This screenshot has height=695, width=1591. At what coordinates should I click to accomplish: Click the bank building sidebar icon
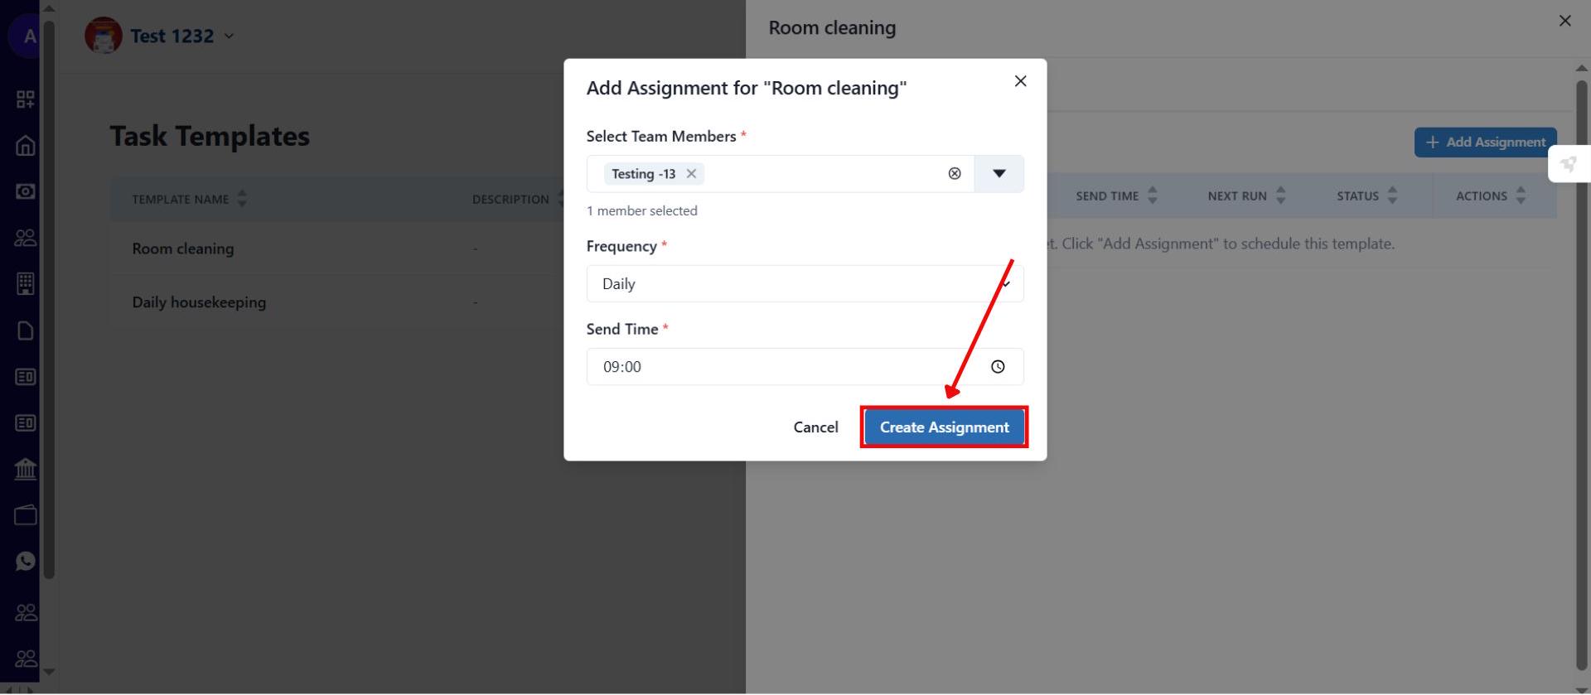pos(26,469)
